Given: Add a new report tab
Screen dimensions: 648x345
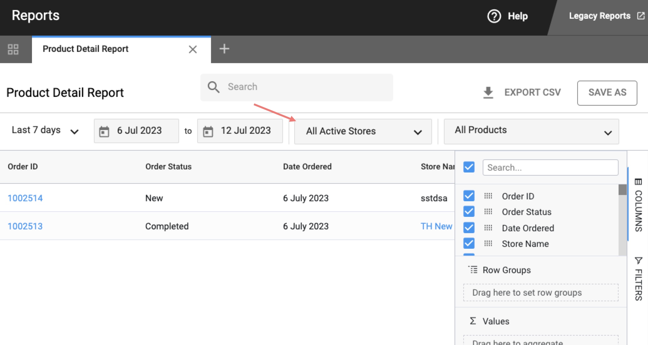Looking at the screenshot, I should (224, 49).
